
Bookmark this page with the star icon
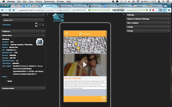click(156, 10)
